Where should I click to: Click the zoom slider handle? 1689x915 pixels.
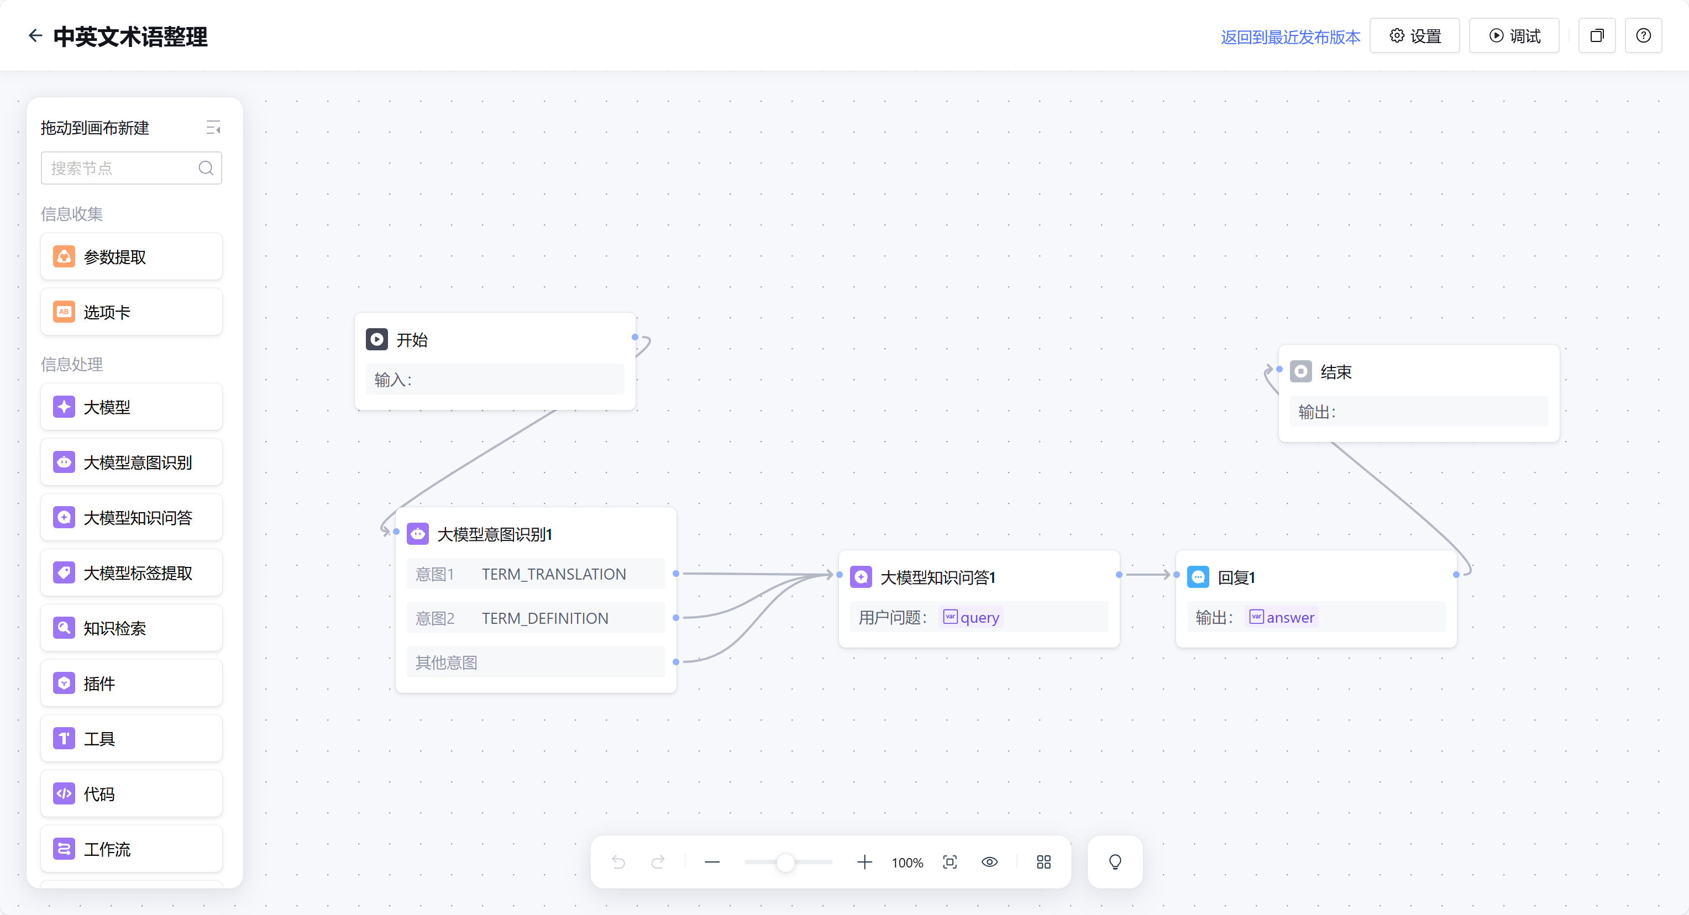pyautogui.click(x=785, y=863)
